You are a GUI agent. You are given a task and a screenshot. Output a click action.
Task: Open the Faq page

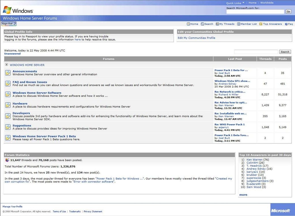point(290,24)
